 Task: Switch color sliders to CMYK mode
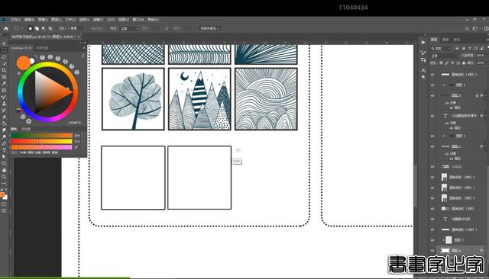click(x=47, y=152)
